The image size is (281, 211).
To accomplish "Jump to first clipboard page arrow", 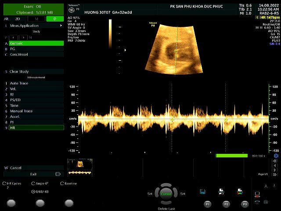I will point(275,161).
